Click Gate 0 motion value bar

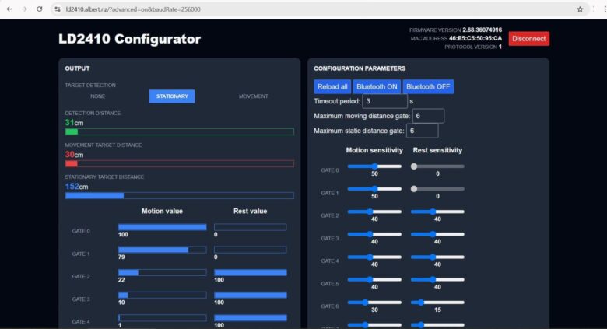click(x=162, y=227)
